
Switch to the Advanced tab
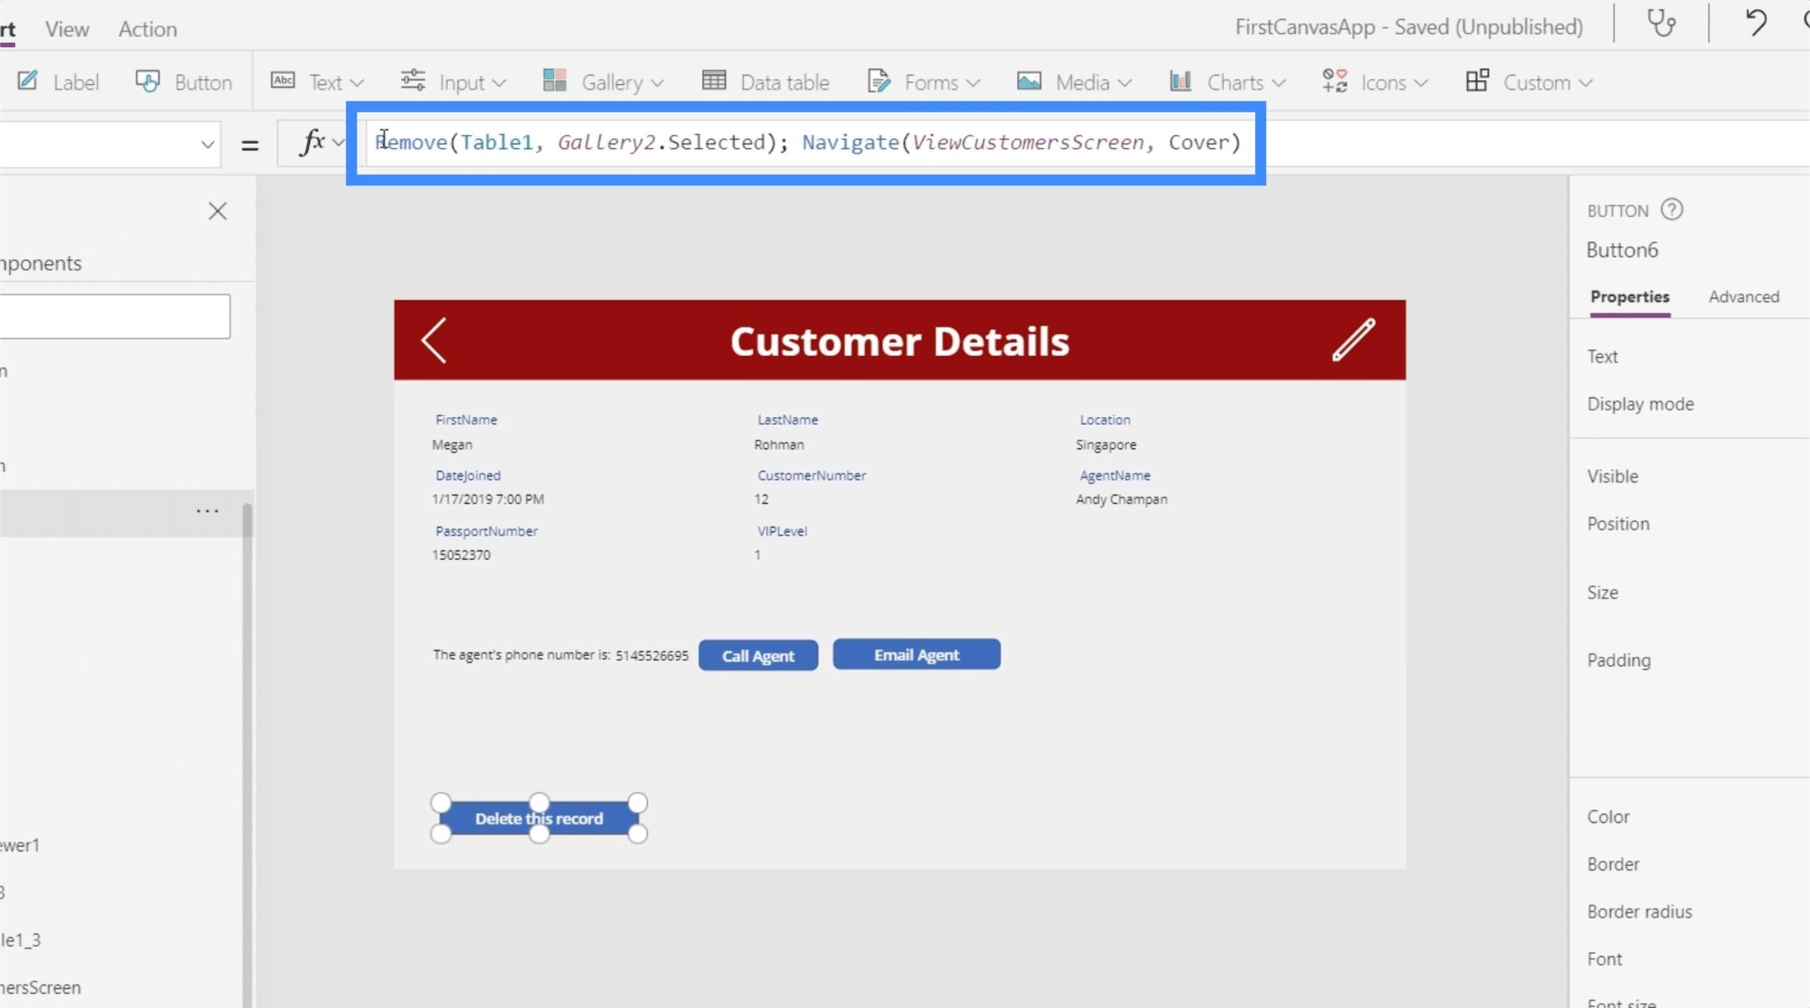click(1744, 297)
